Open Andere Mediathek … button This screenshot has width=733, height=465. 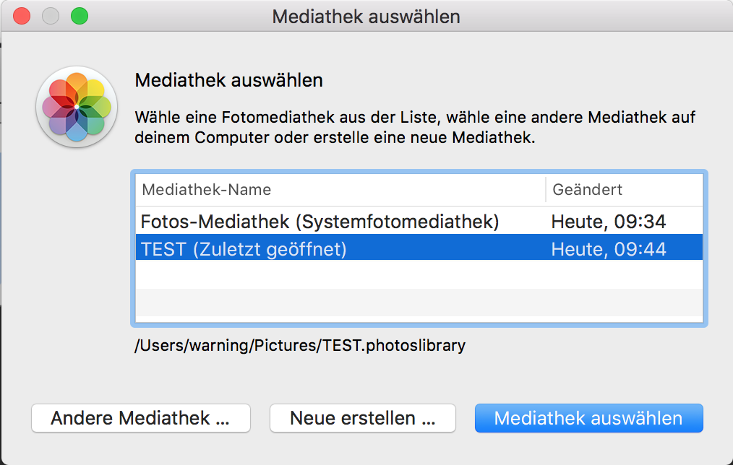click(x=141, y=418)
